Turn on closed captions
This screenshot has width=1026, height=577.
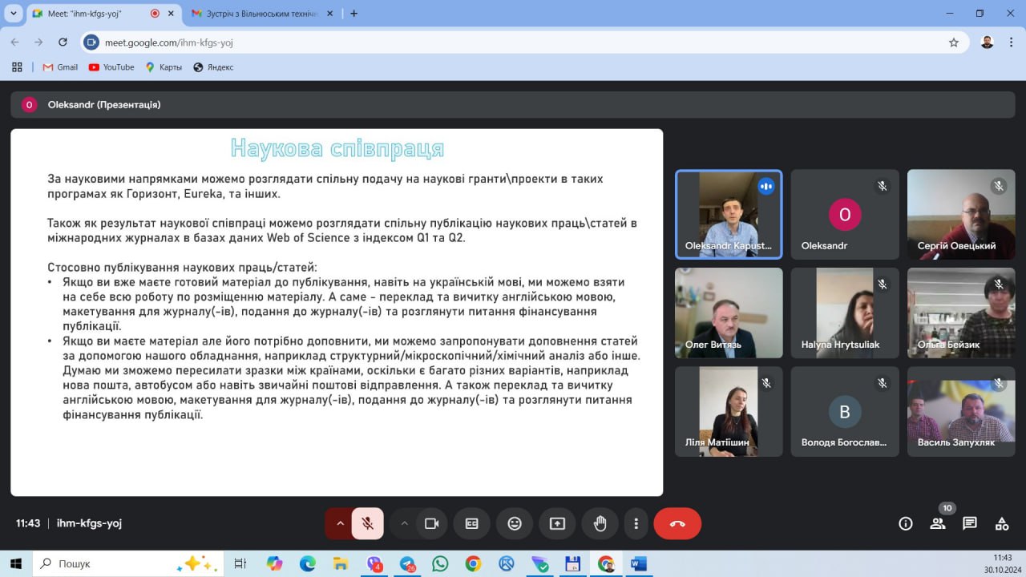pos(472,523)
